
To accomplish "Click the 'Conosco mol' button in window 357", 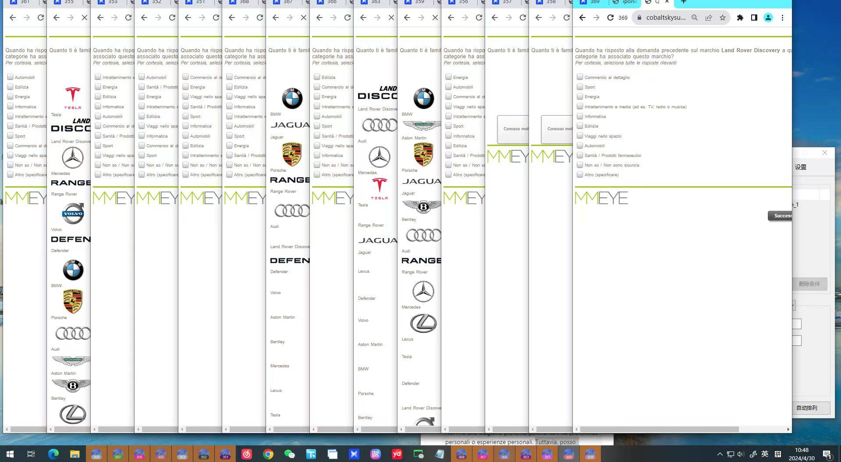I will tap(513, 129).
